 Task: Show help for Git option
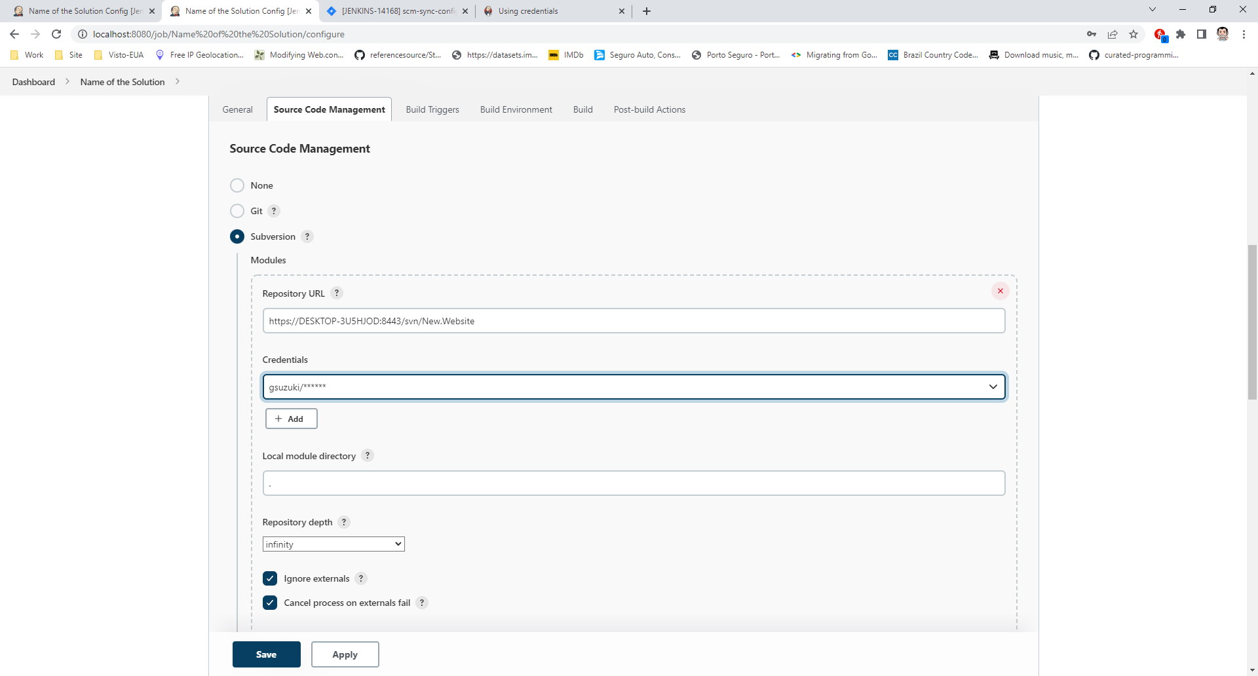coord(275,211)
